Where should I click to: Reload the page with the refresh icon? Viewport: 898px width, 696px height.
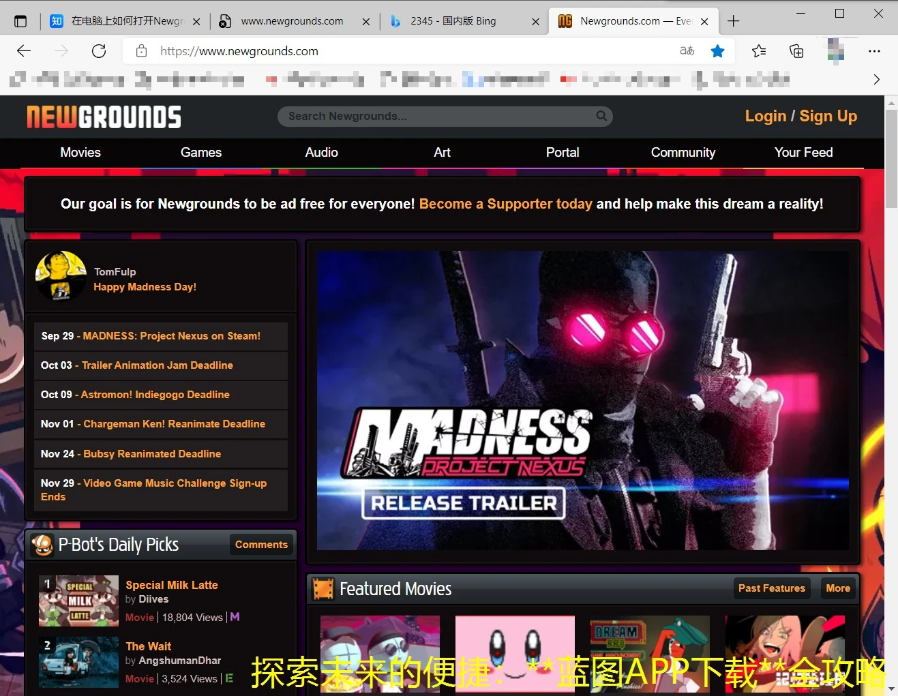[x=99, y=51]
